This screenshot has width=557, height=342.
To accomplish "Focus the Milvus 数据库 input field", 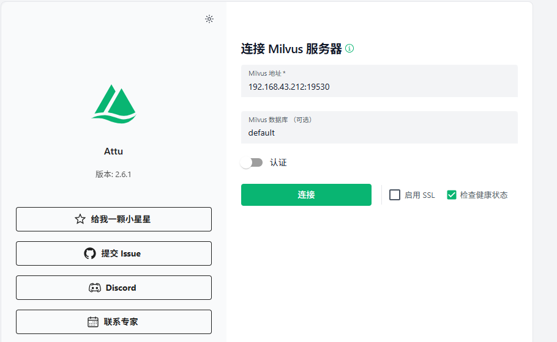I will (x=379, y=127).
